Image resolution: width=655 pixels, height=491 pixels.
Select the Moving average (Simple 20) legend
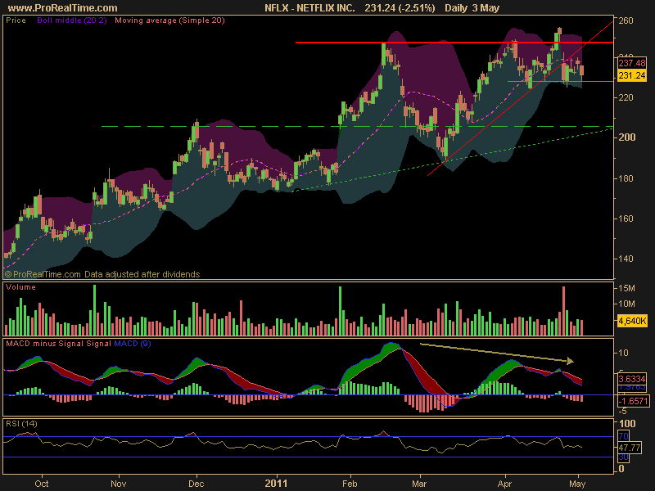click(x=169, y=20)
